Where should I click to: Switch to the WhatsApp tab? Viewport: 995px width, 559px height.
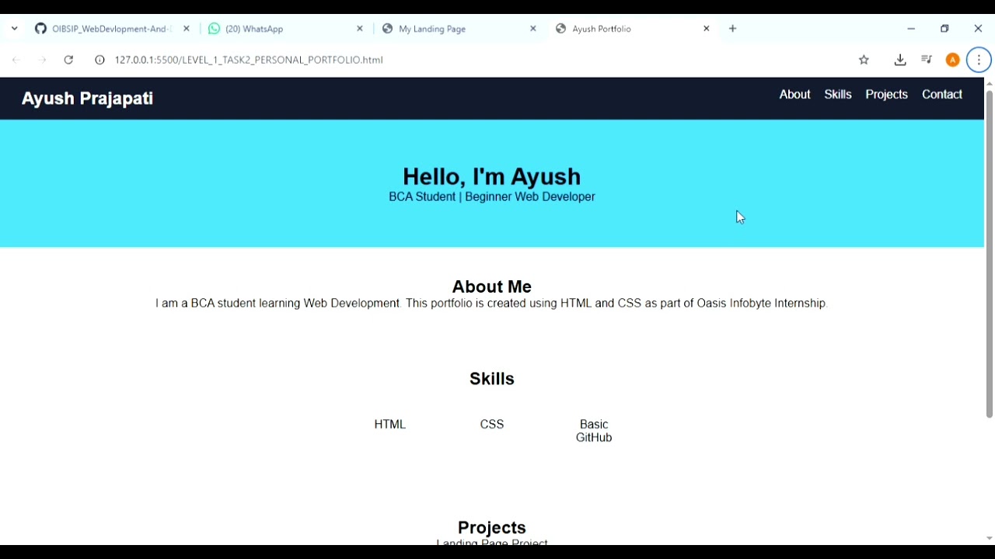285,29
